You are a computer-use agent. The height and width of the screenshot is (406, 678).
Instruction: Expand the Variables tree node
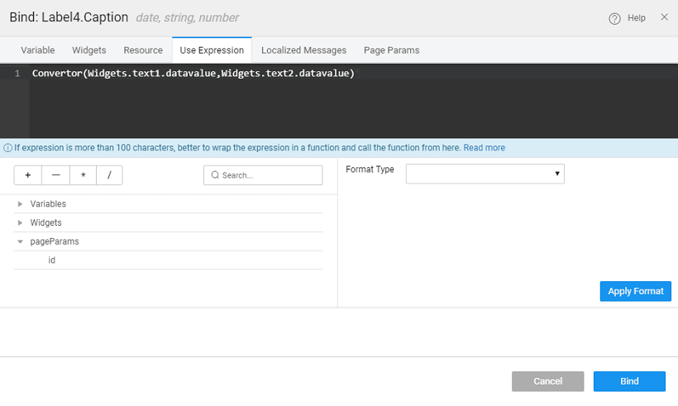(20, 203)
